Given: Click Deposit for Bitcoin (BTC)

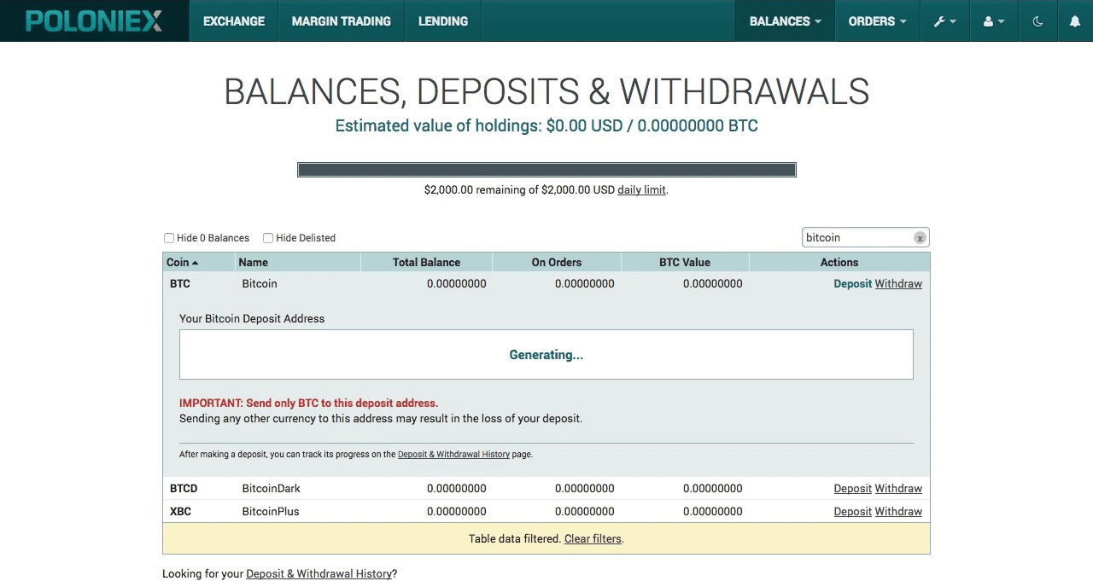Looking at the screenshot, I should [x=852, y=283].
